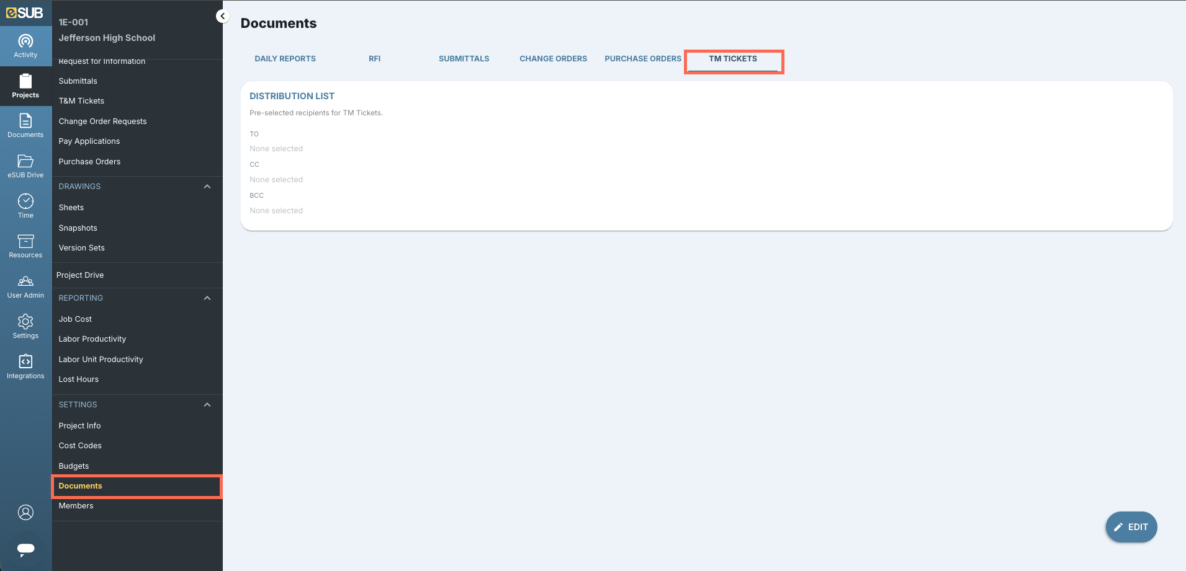Switch to the PURCHASE ORDERS tab
This screenshot has height=571, width=1186.
pos(643,59)
